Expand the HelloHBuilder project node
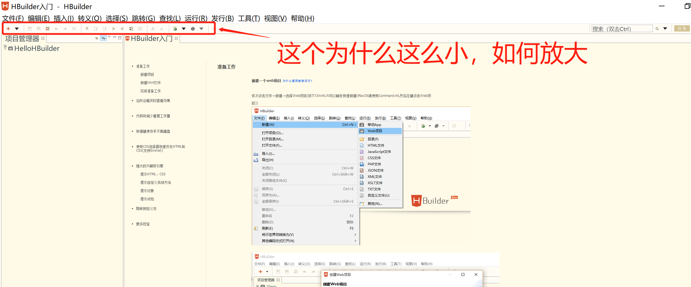691x287 pixels. point(5,46)
